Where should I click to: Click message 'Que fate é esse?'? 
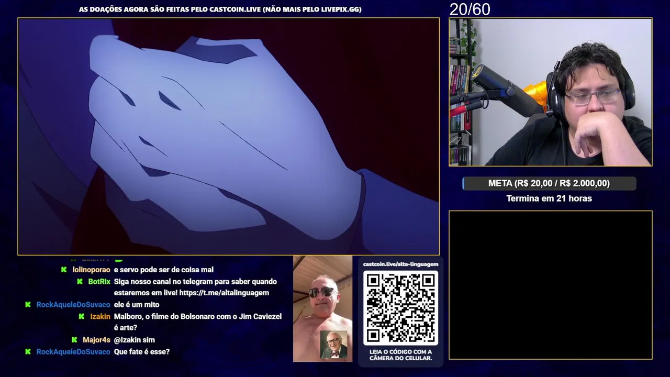tap(142, 352)
